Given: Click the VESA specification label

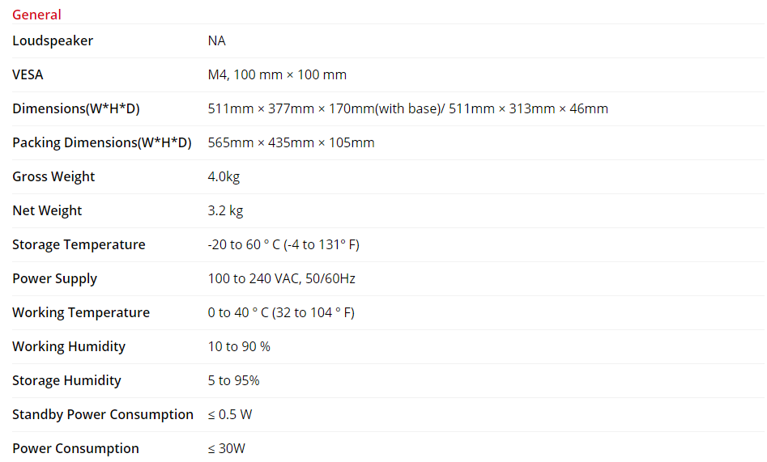Looking at the screenshot, I should (x=28, y=74).
